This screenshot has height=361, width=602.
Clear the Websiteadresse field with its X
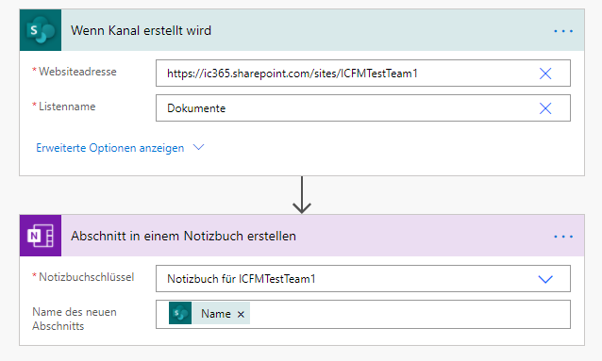pos(545,74)
